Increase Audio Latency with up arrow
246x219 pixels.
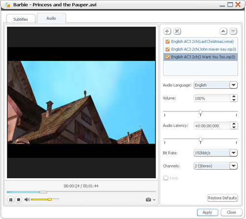pyautogui.click(x=234, y=124)
